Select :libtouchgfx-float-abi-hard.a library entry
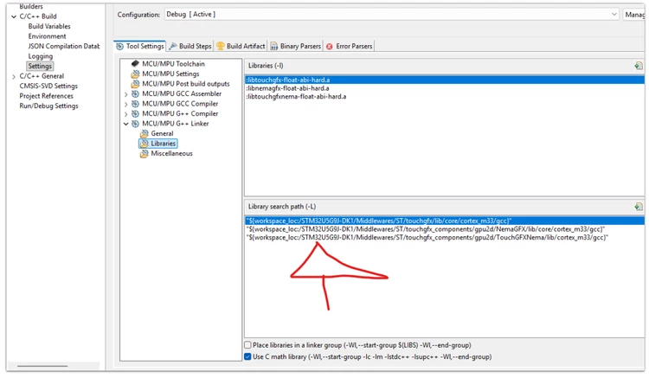Image resolution: width=649 pixels, height=378 pixels. (445, 80)
